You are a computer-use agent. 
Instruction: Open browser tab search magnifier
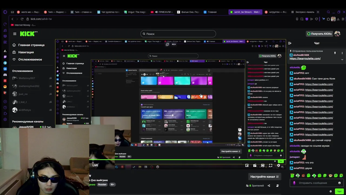328,12
